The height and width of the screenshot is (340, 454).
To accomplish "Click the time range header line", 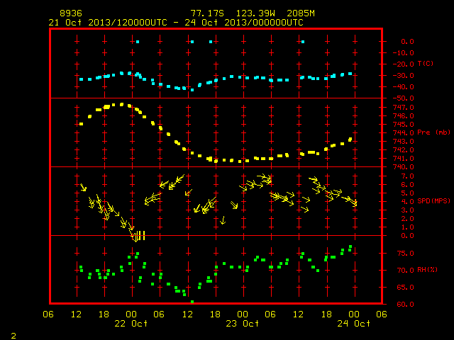I will point(176,23).
